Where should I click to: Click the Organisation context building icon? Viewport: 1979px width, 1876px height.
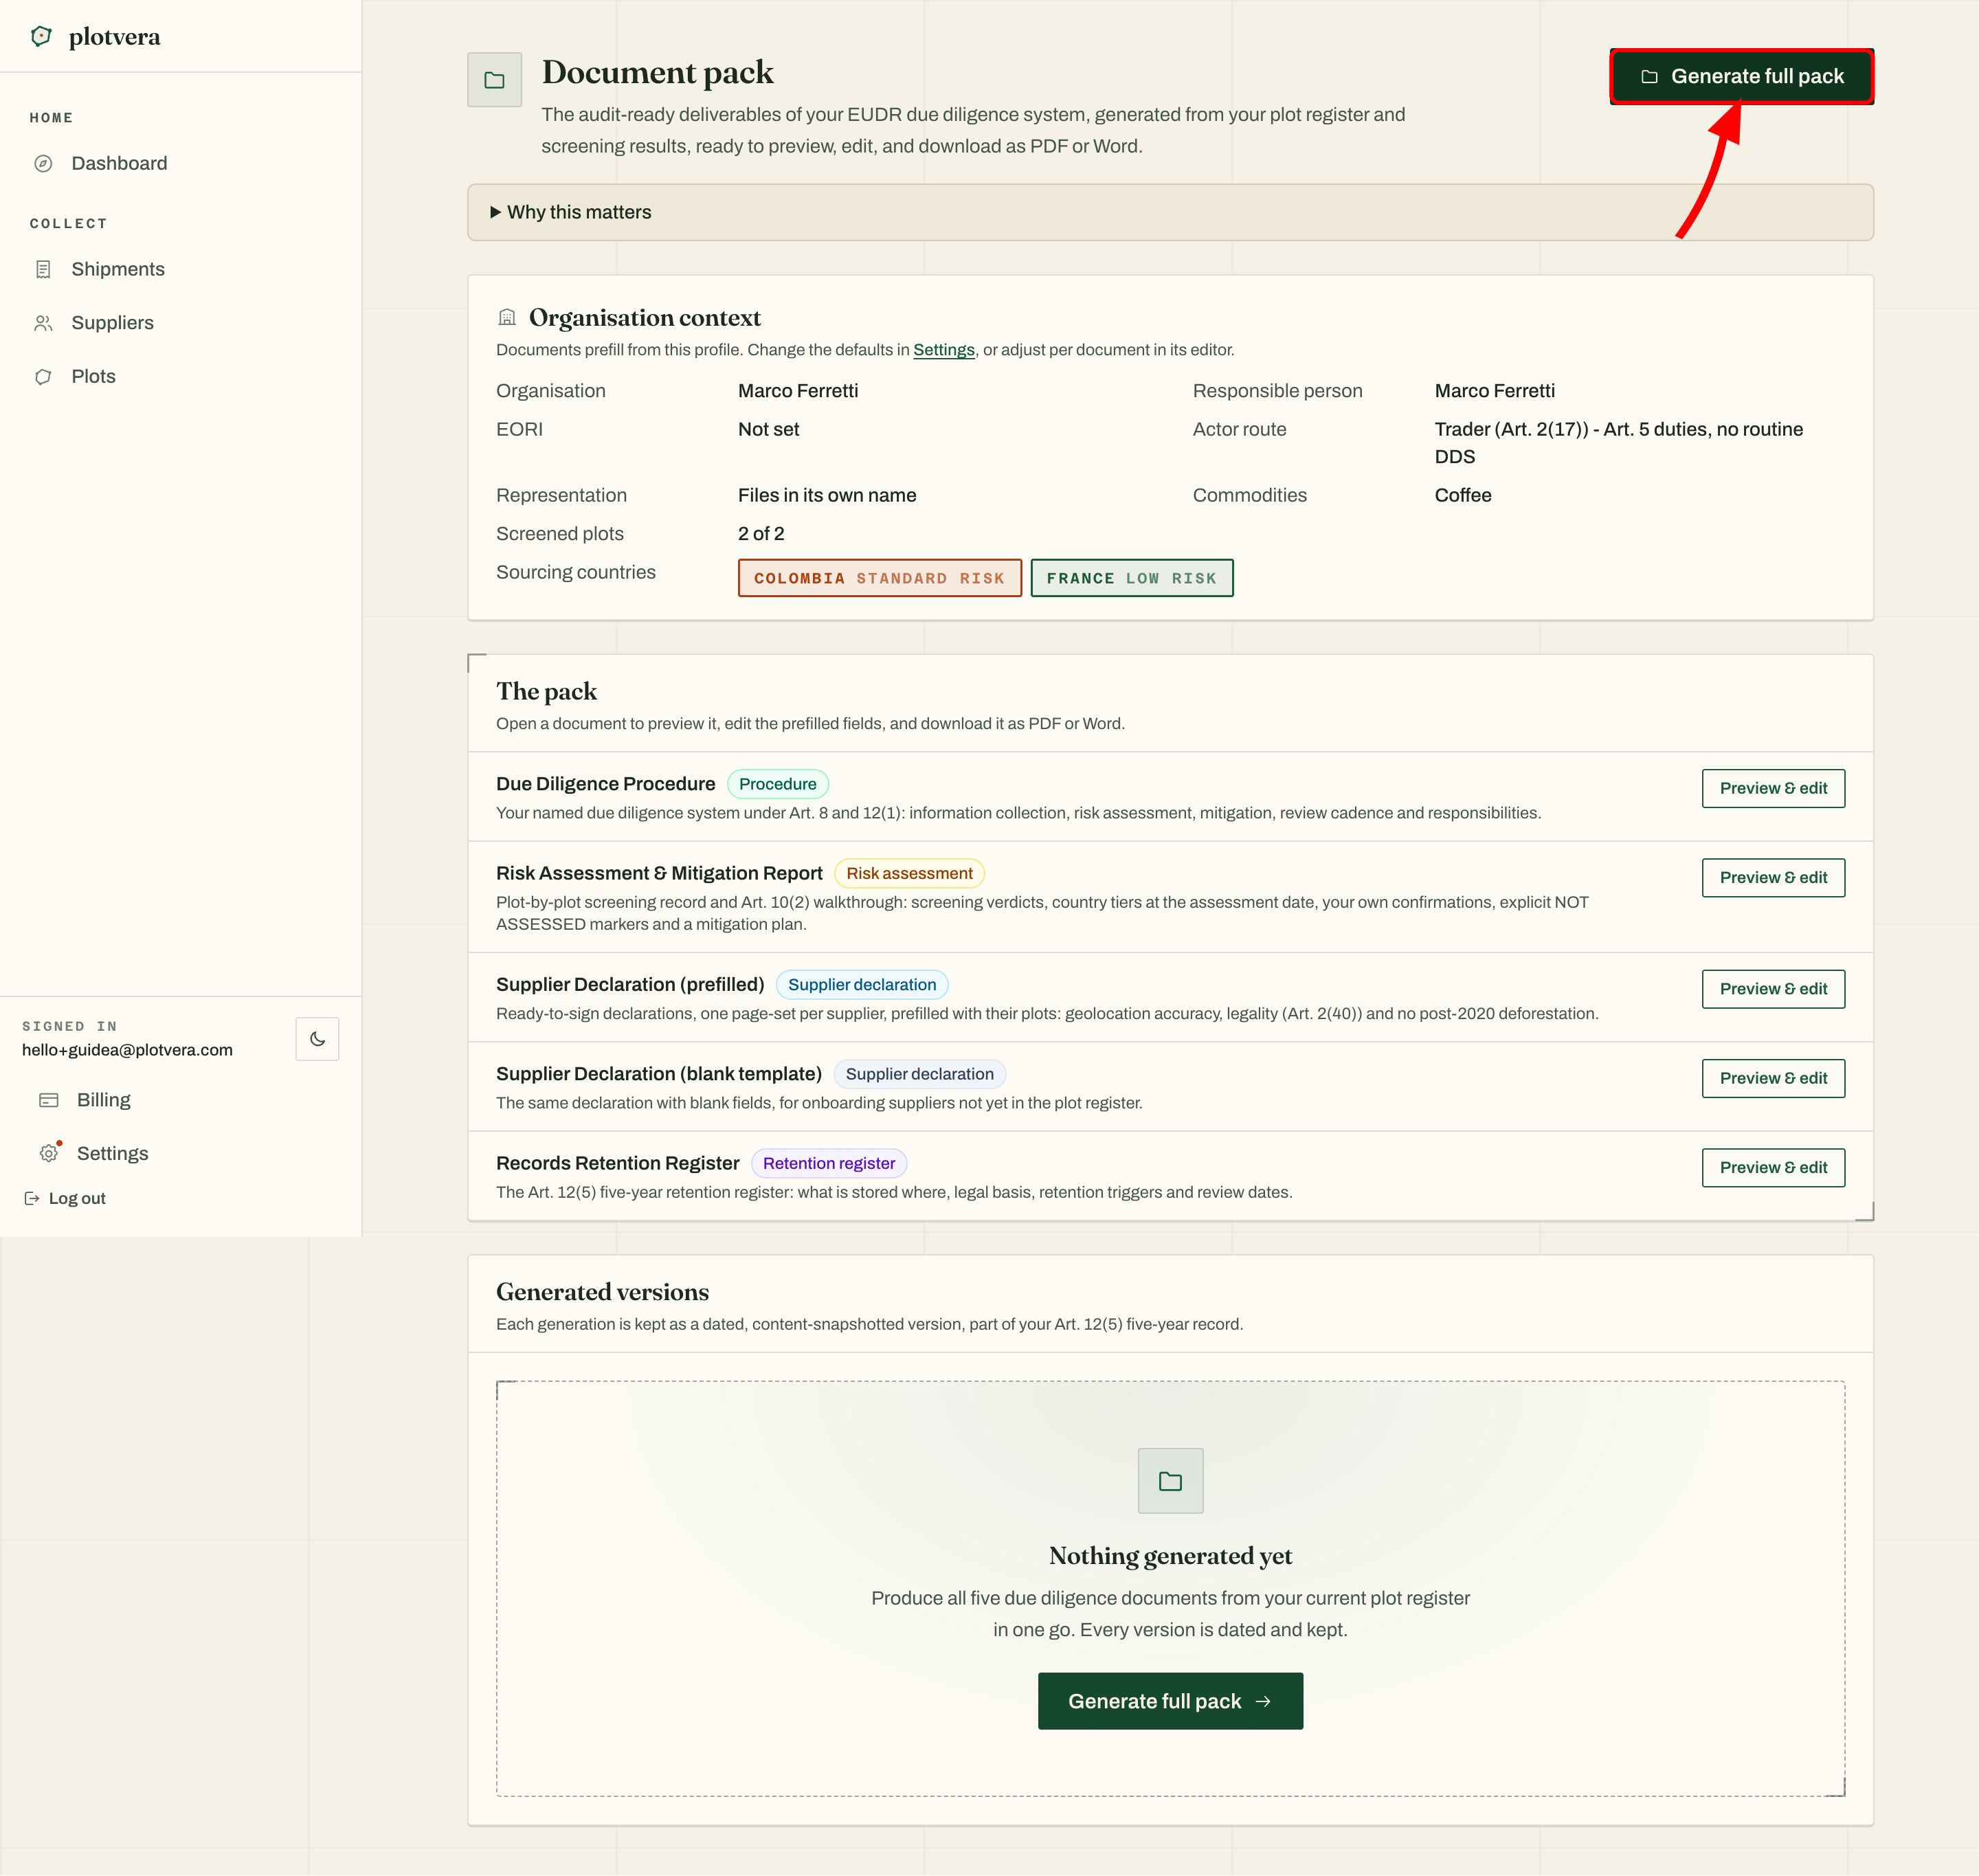tap(507, 317)
